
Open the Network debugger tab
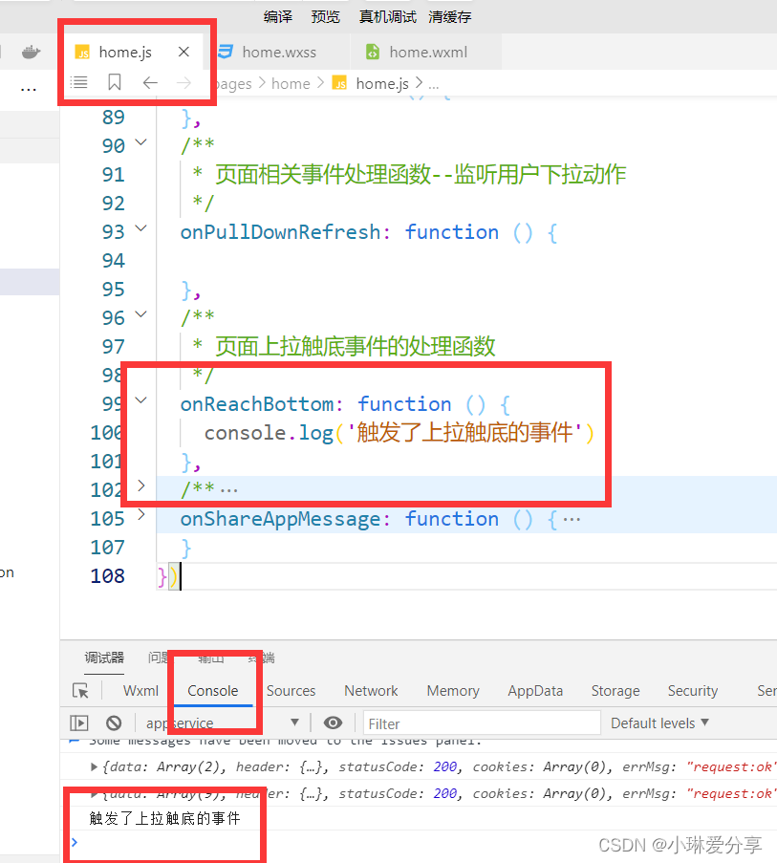[x=371, y=691]
